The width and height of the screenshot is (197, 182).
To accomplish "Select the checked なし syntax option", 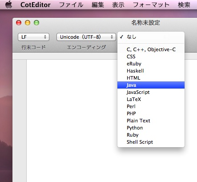I will 151,37.
